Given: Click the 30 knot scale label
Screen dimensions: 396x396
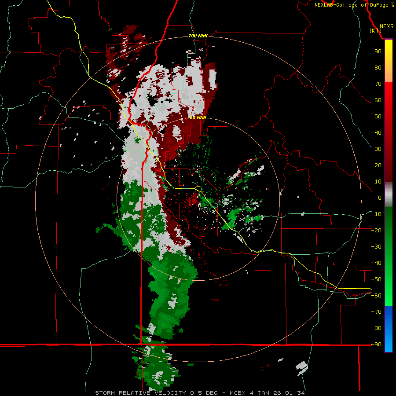Looking at the screenshot, I should coord(378,149).
